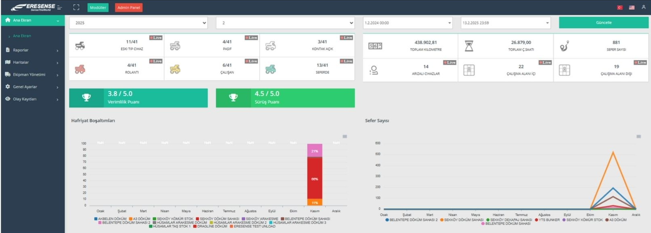Expand the Olay Kayıtları submenu arrow
Screen dimensions: 651x233
[58, 99]
